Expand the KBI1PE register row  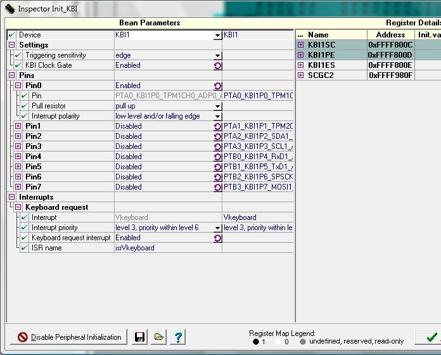coord(301,55)
